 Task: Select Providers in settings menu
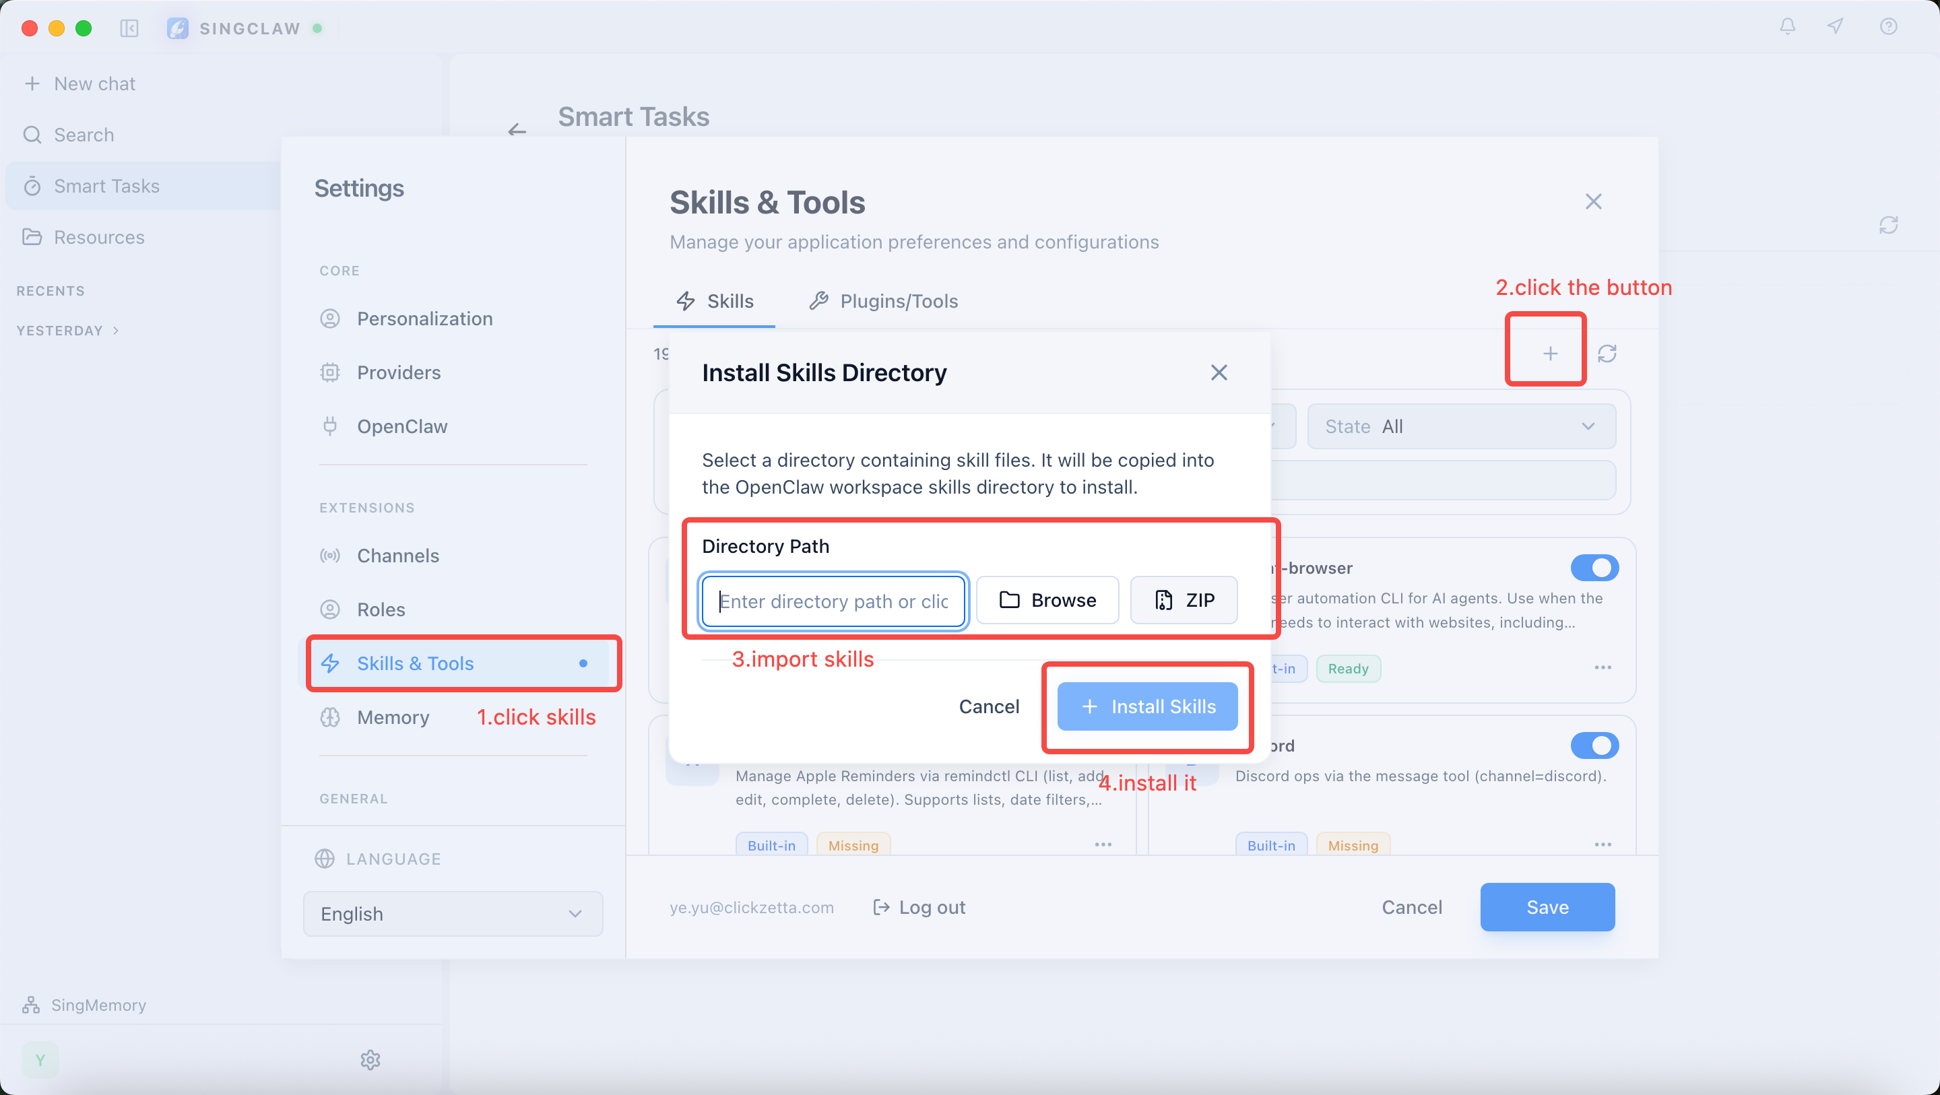398,373
